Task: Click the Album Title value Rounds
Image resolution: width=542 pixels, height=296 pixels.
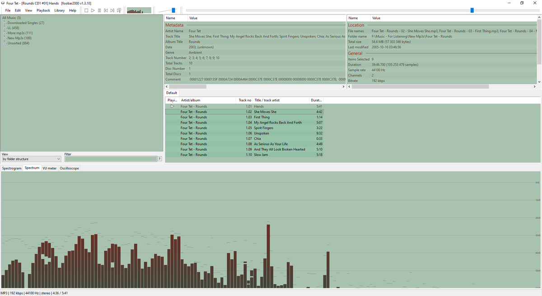Action: (194, 42)
